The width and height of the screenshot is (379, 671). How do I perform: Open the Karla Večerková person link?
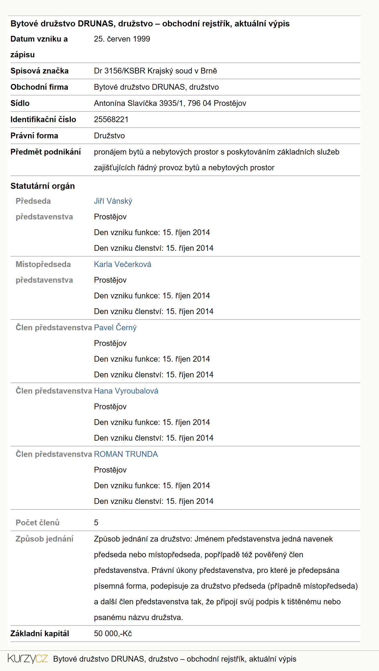click(x=122, y=264)
